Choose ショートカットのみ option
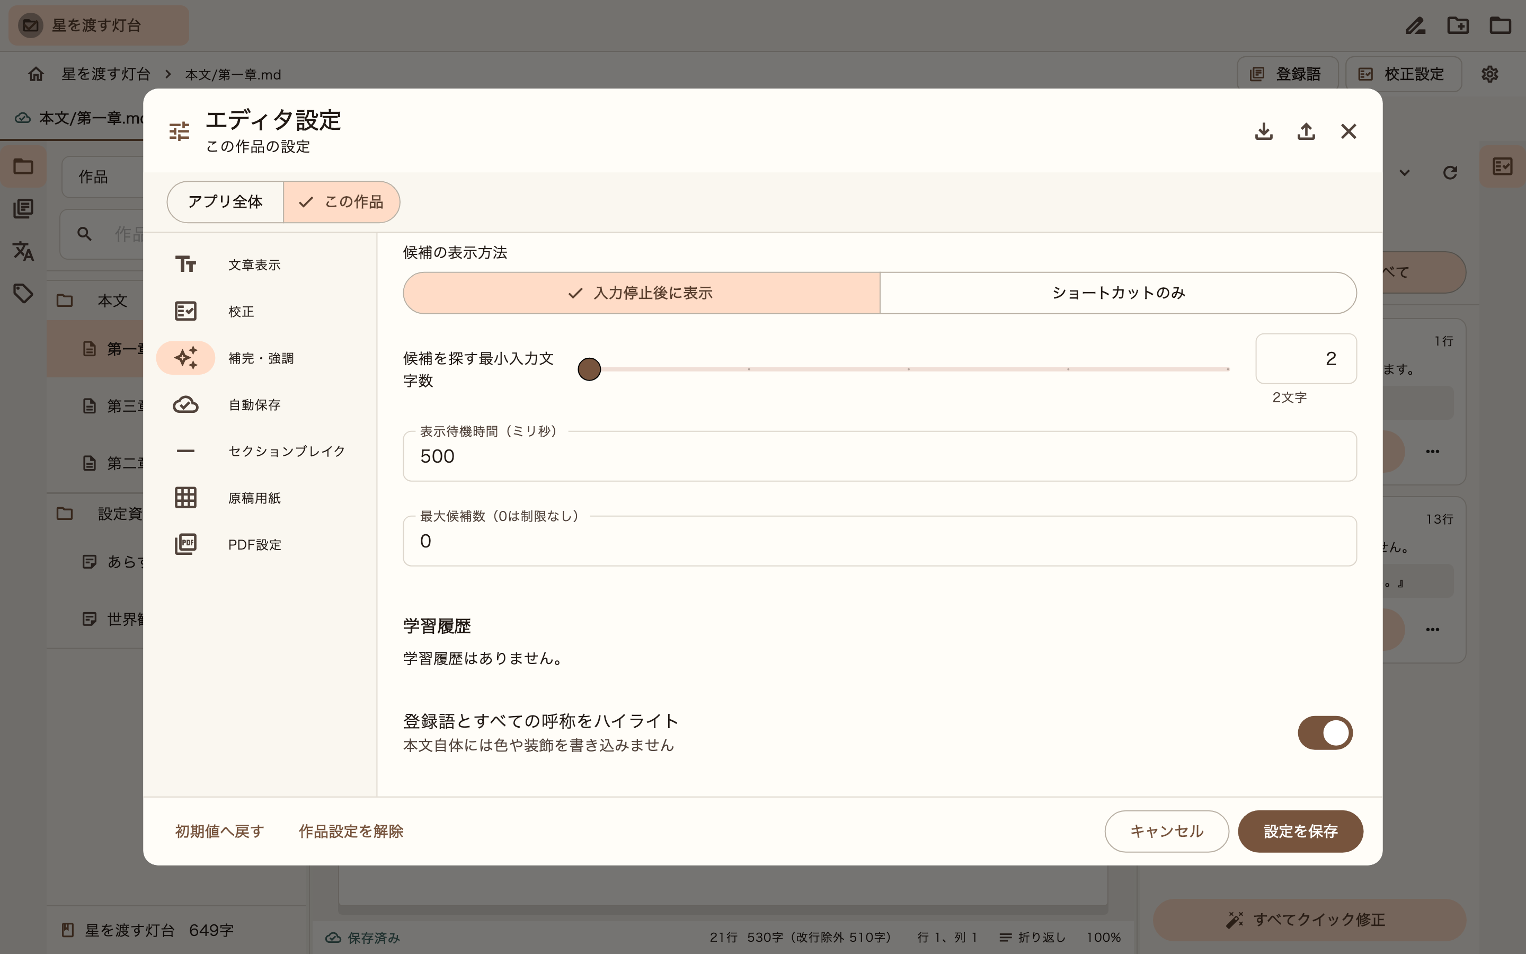The height and width of the screenshot is (954, 1526). (x=1118, y=293)
